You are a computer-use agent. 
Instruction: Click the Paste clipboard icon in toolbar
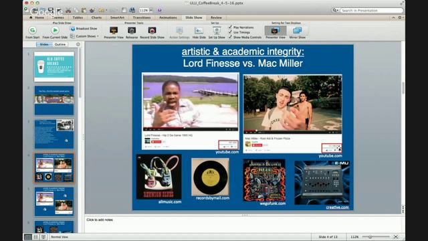84,11
